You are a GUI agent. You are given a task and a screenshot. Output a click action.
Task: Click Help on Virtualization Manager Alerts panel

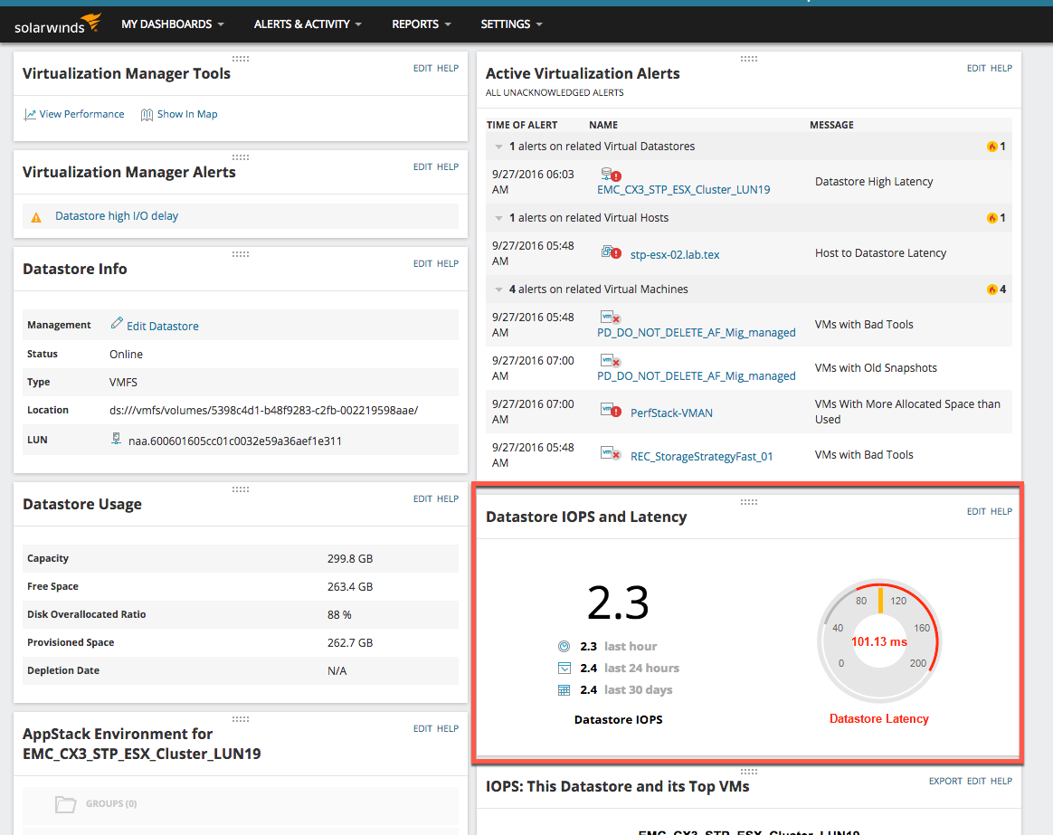[448, 166]
